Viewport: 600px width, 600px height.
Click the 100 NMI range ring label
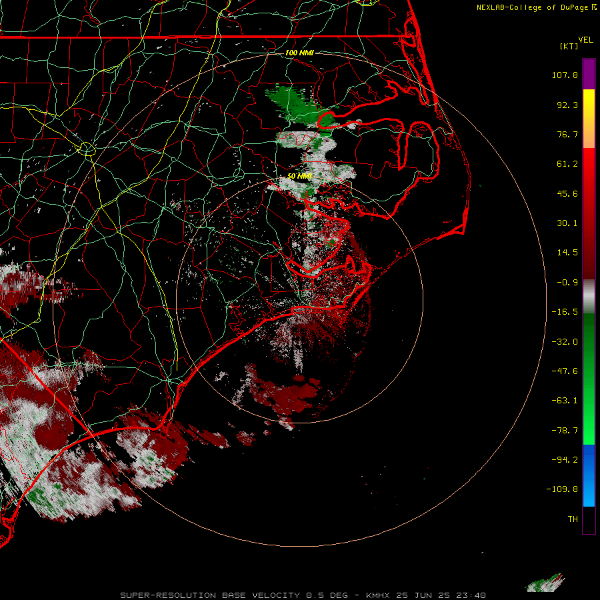pos(299,53)
